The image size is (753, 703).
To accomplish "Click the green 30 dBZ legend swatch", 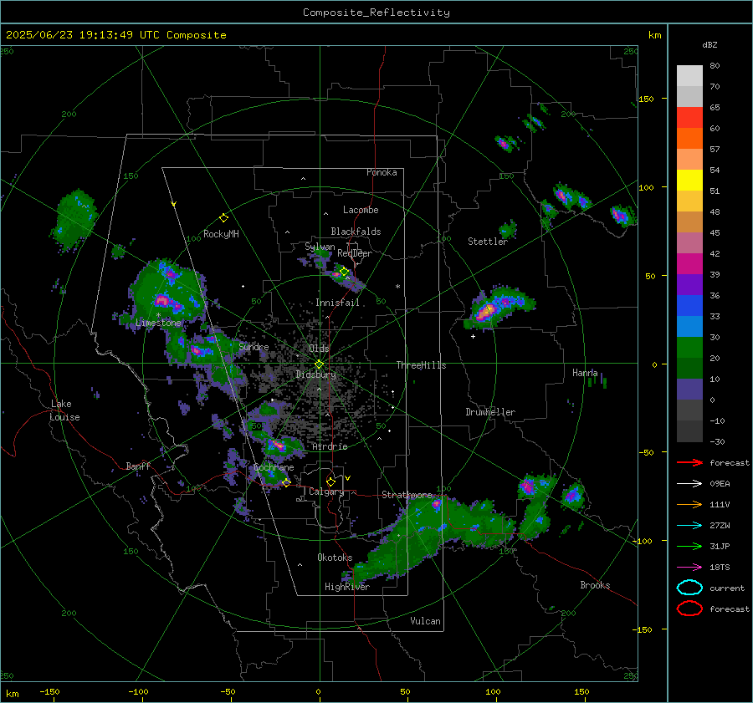I will [689, 347].
